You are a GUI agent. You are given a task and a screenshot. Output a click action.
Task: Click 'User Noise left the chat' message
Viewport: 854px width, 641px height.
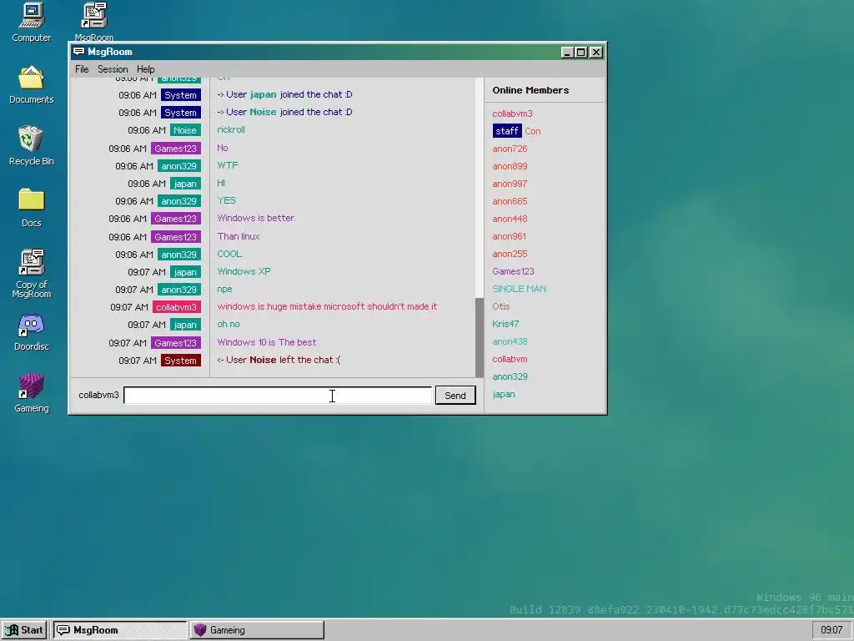pyautogui.click(x=279, y=360)
